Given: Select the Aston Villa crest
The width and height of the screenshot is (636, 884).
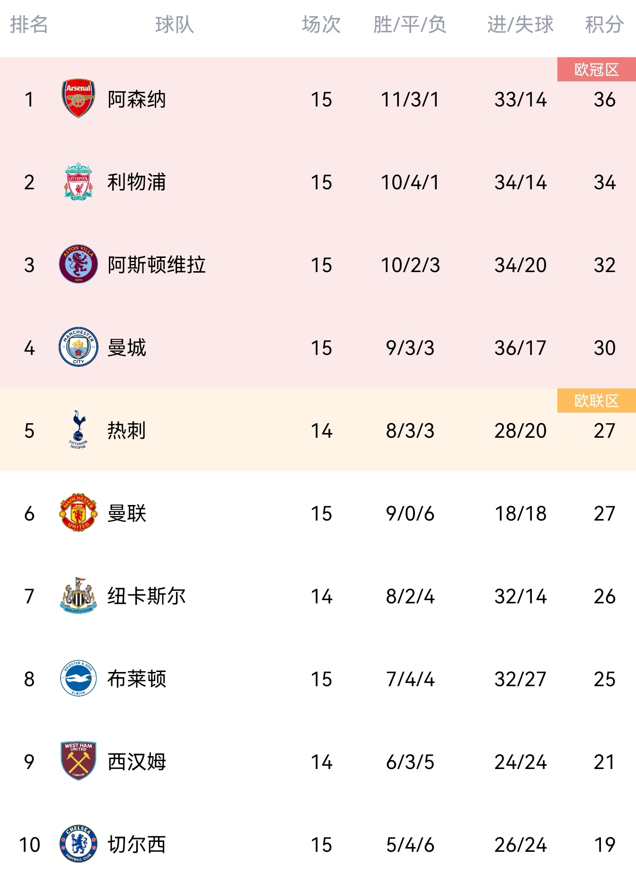Looking at the screenshot, I should [x=79, y=264].
